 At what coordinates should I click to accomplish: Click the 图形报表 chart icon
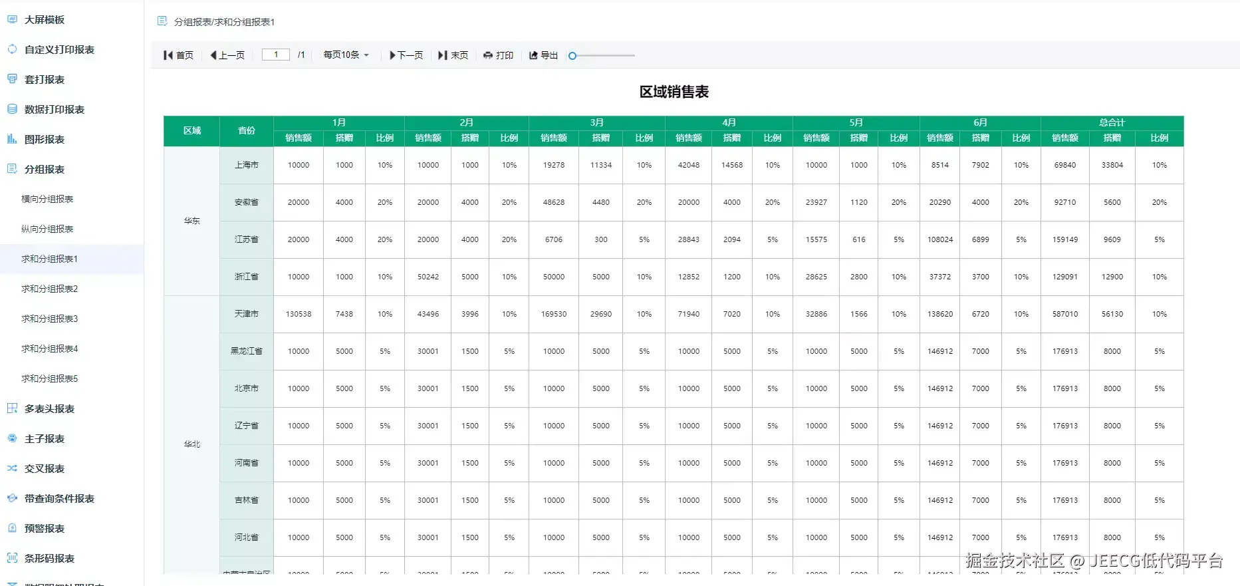[12, 139]
